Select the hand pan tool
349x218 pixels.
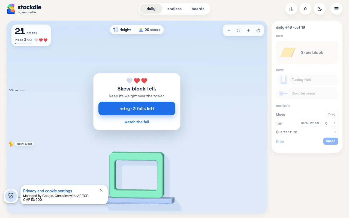(258, 31)
